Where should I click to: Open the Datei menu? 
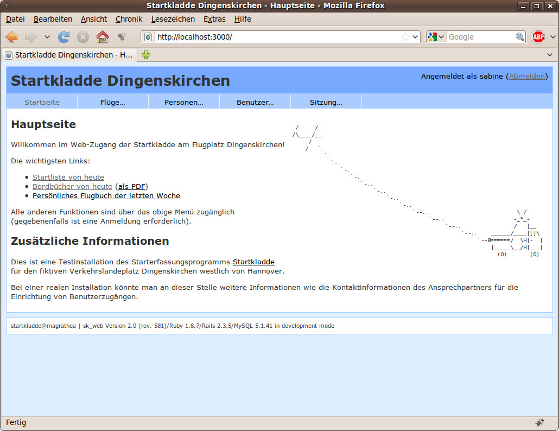click(x=15, y=19)
